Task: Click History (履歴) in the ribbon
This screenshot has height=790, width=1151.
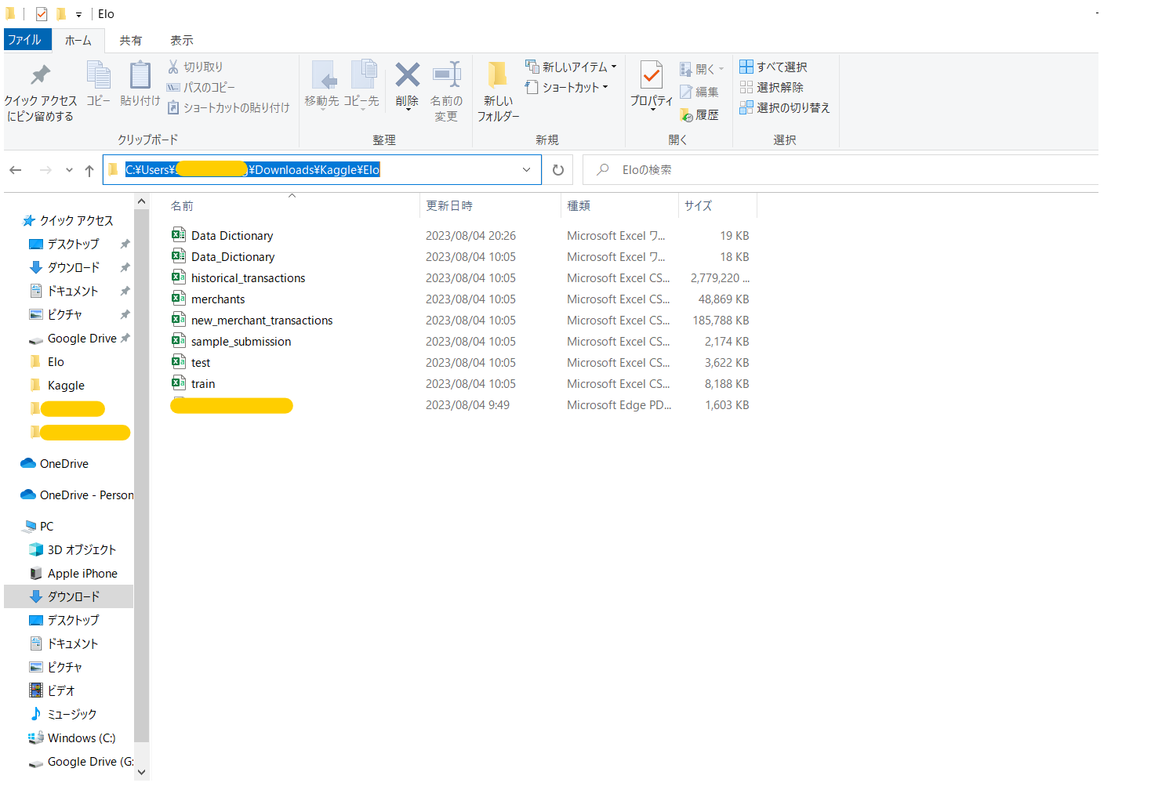Action: 699,114
